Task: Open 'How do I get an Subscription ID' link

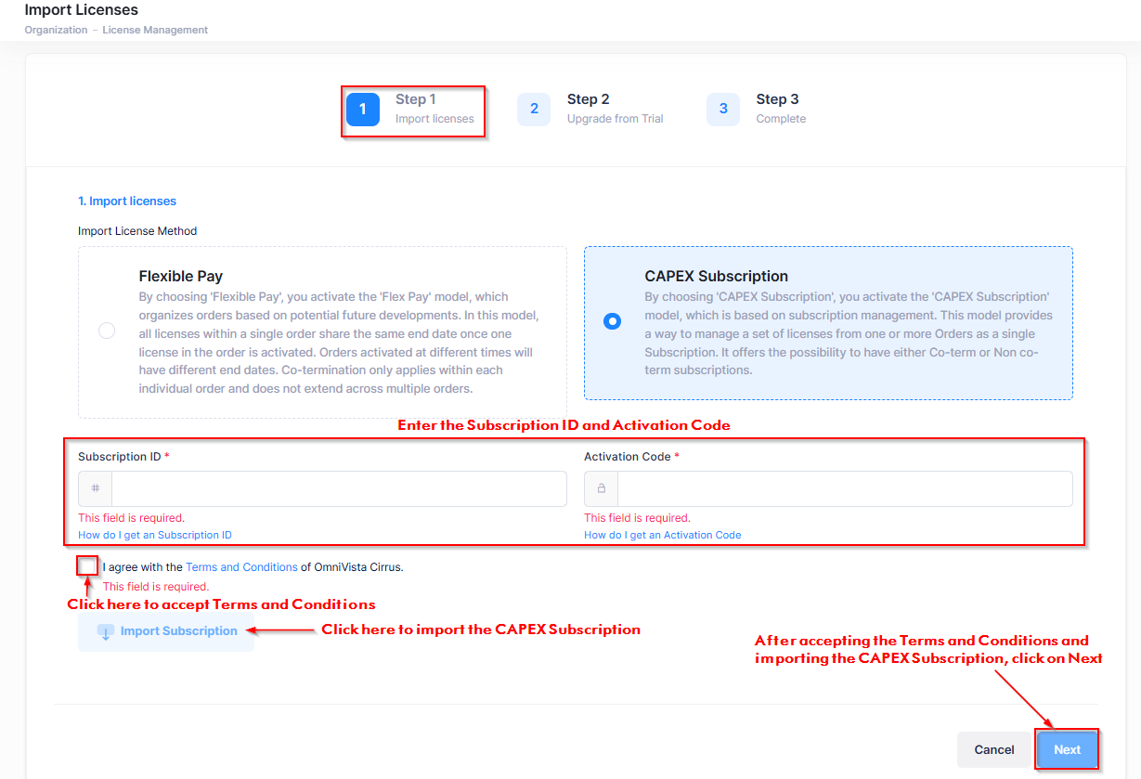Action: point(155,535)
